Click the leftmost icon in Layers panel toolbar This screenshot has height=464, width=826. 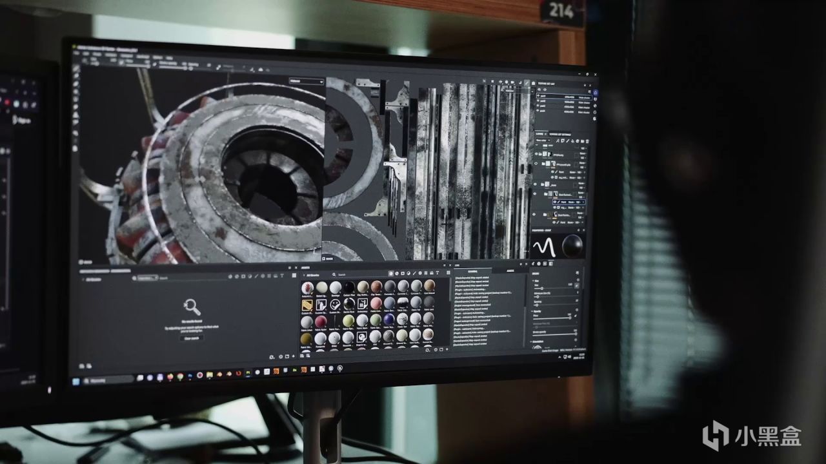tap(558, 142)
